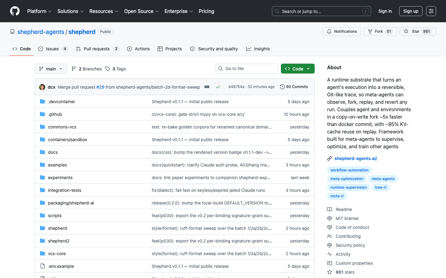Click the Activity pulse icon
This screenshot has width=446, height=278.
pos(330,254)
